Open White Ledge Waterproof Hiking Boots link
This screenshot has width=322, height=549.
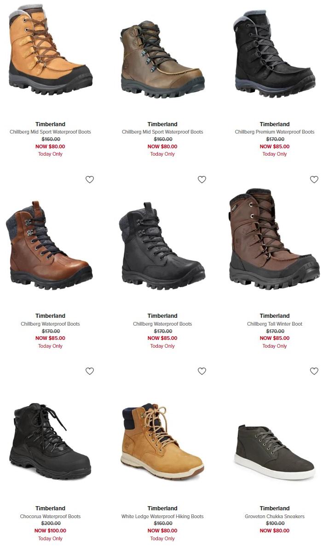[162, 516]
